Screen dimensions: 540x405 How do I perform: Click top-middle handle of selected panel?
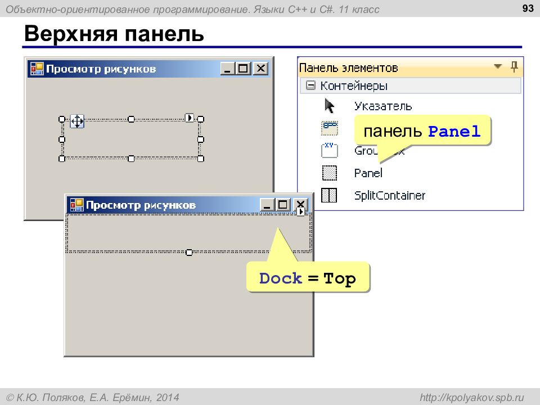tap(131, 119)
